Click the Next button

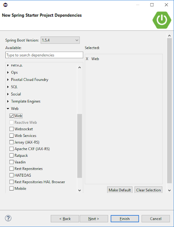[94, 218]
